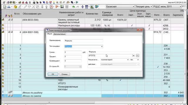This screenshot has width=188, height=105.
Task: Click the floppy disk save icon
Action: coord(62,7)
